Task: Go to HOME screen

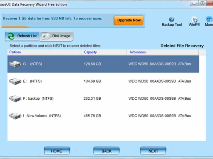Action: coord(57,151)
